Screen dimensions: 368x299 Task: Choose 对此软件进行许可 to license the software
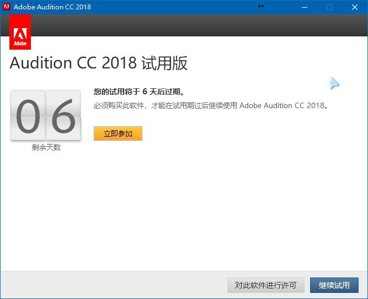(265, 285)
